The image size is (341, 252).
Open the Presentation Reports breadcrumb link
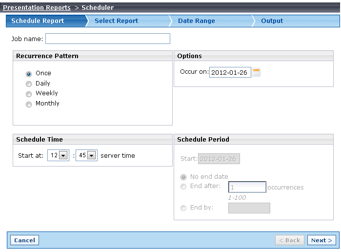point(37,7)
